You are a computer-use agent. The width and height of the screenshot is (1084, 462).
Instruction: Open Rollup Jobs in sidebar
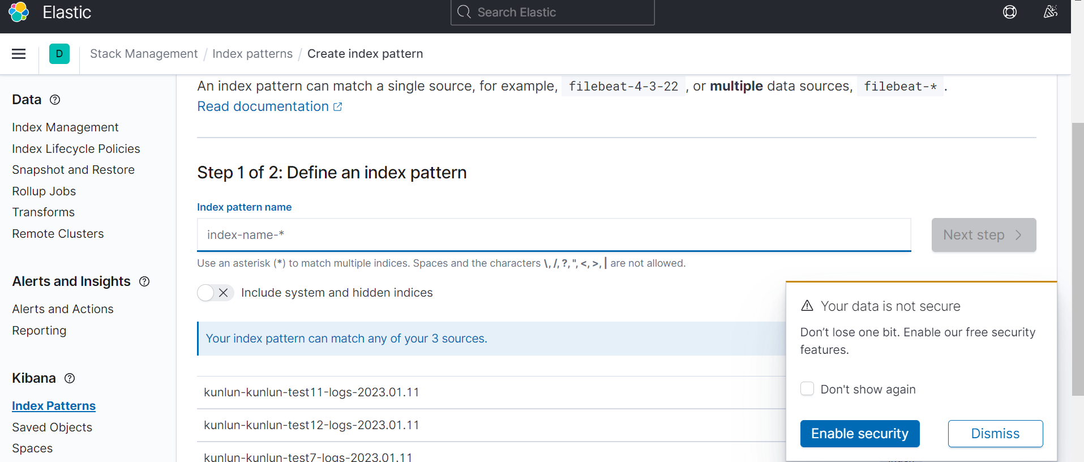(x=44, y=191)
